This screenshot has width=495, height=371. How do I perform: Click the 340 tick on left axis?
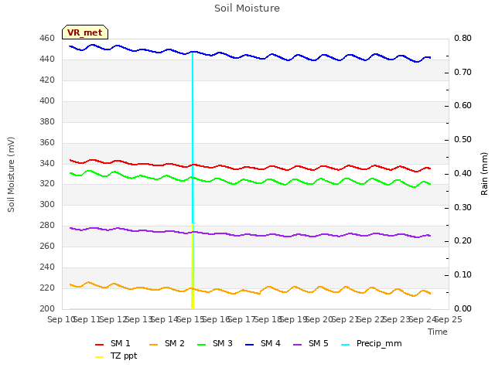tap(47, 163)
